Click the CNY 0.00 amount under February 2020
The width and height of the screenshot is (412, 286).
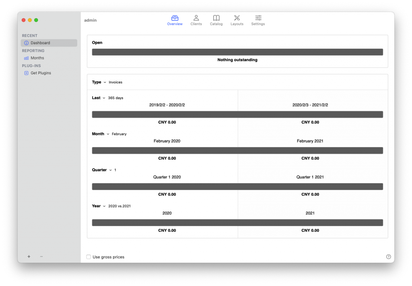pos(167,158)
